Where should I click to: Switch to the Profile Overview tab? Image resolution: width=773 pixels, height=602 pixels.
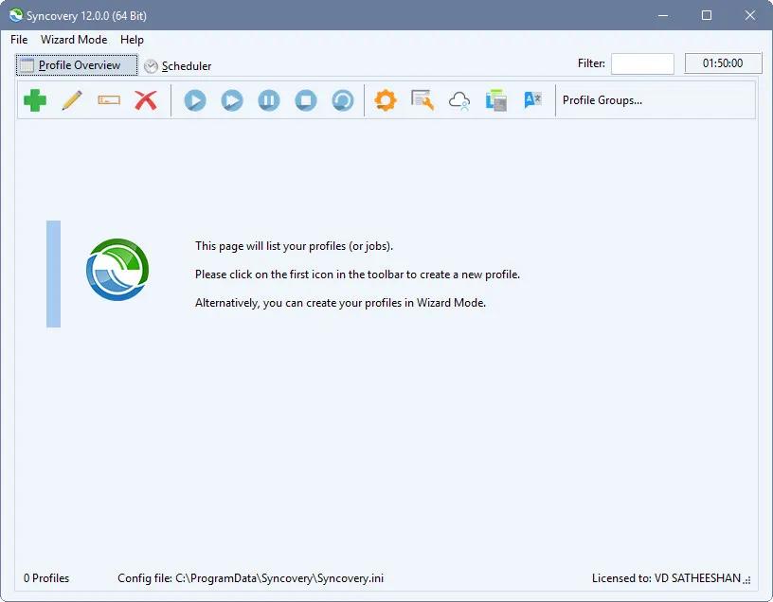(x=77, y=65)
